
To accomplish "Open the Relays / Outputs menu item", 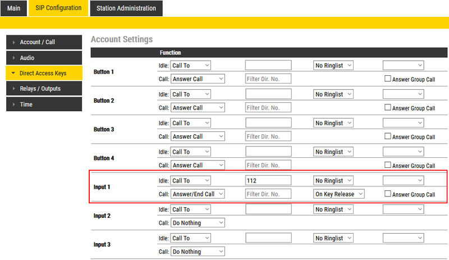I will point(40,89).
